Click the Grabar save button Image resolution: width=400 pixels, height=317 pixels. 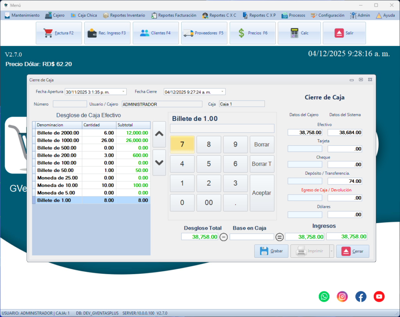[271, 251]
